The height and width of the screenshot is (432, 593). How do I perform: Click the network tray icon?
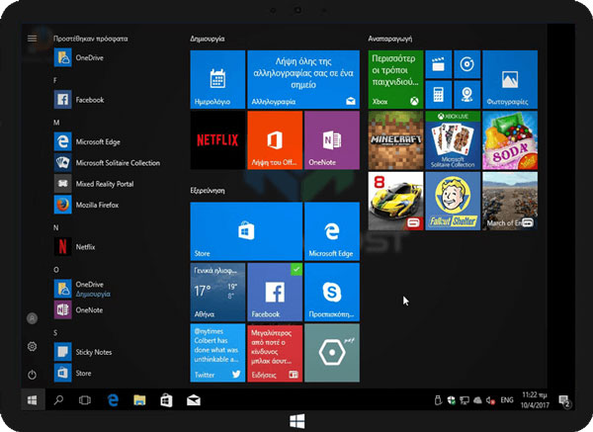[465, 400]
